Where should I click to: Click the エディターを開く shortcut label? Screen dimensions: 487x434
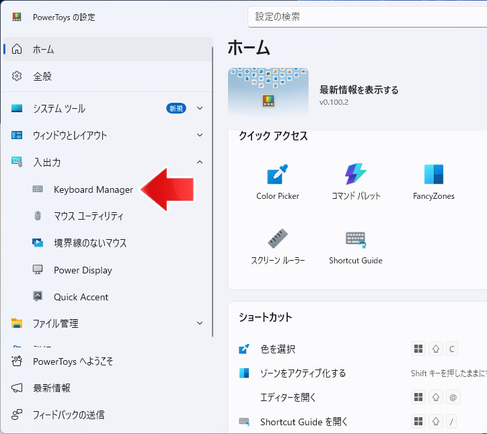(x=288, y=397)
